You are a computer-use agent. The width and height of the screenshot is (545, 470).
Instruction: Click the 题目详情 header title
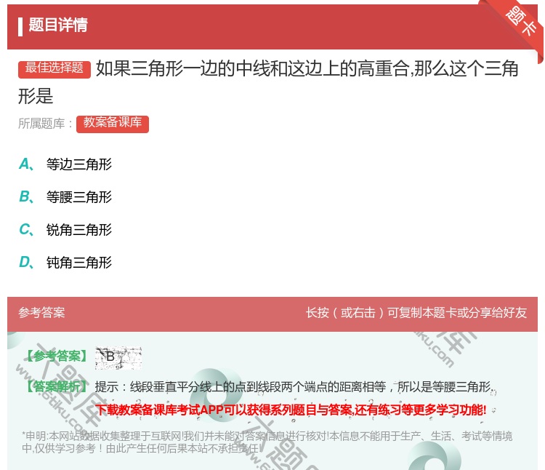[x=58, y=25]
